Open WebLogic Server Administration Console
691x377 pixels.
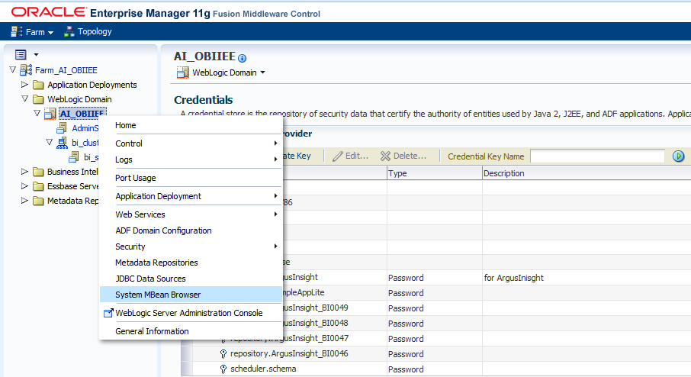click(191, 313)
